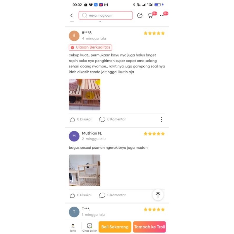View Muthian N.'s wooden rack photo

coord(85,170)
